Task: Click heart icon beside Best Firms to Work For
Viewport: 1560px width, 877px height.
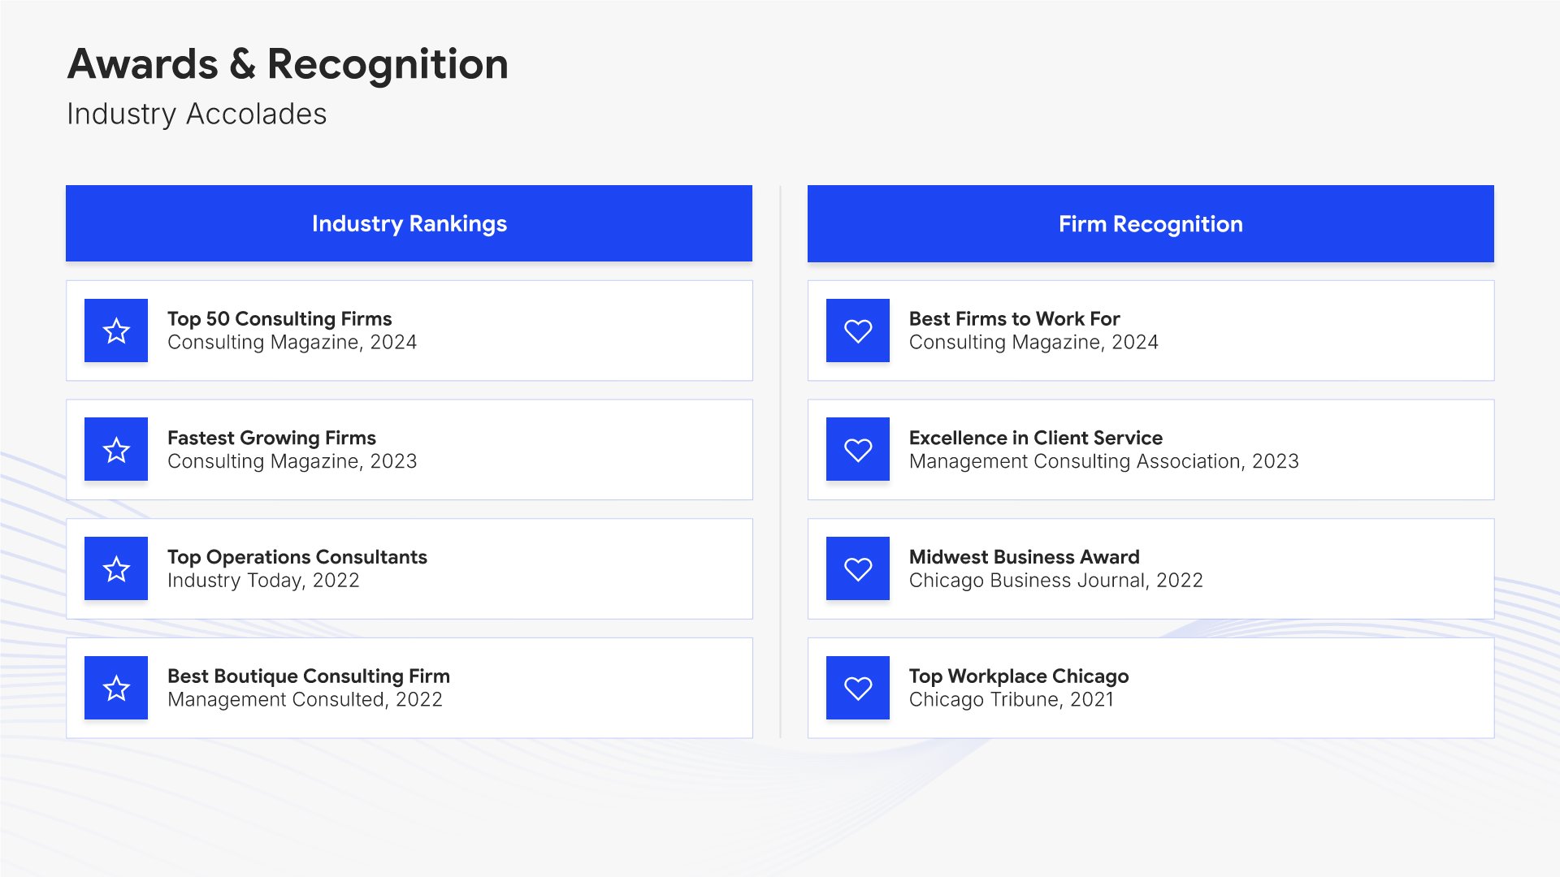Action: point(858,330)
